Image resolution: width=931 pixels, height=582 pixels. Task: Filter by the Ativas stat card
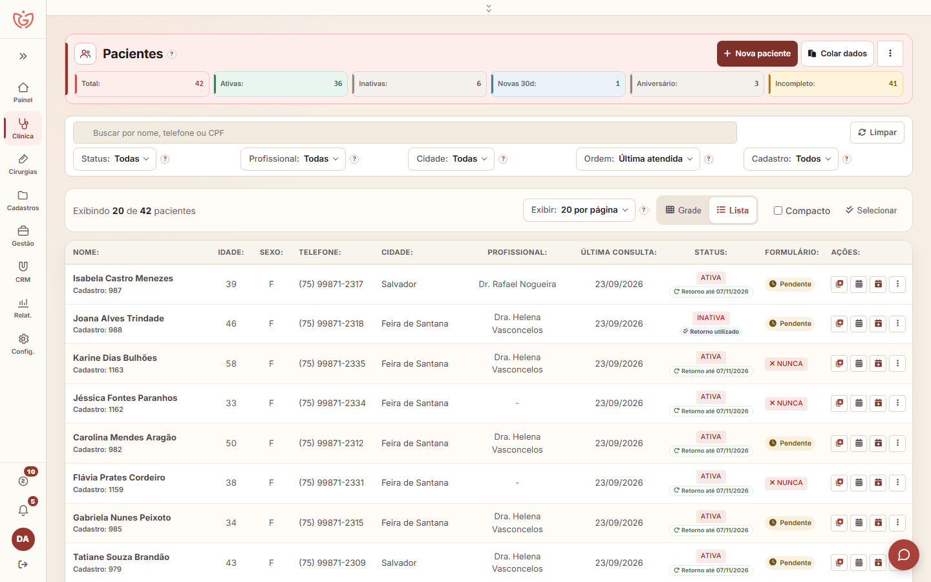pos(281,84)
